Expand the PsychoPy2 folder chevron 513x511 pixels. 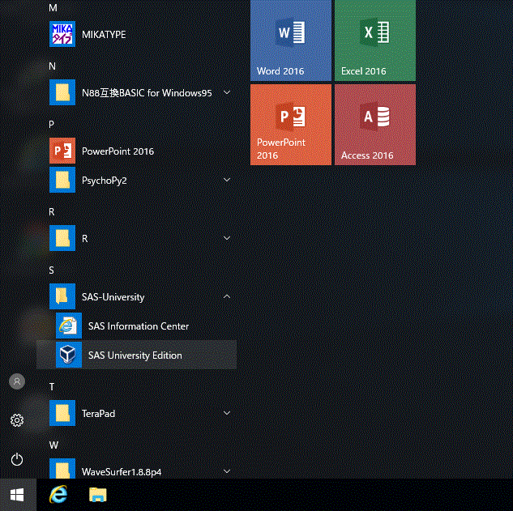(x=227, y=180)
